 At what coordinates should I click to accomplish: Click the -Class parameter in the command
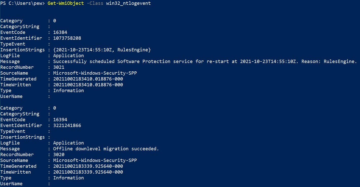tap(95, 4)
